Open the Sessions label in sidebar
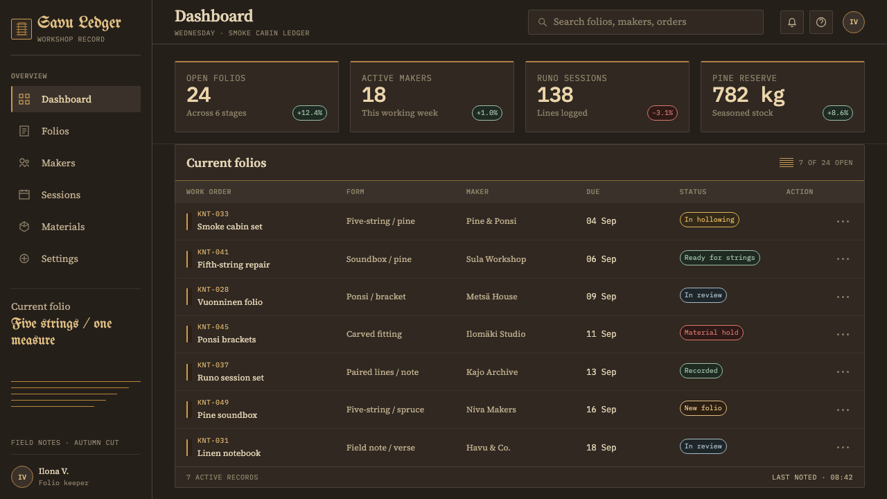887x499 pixels. pos(61,195)
